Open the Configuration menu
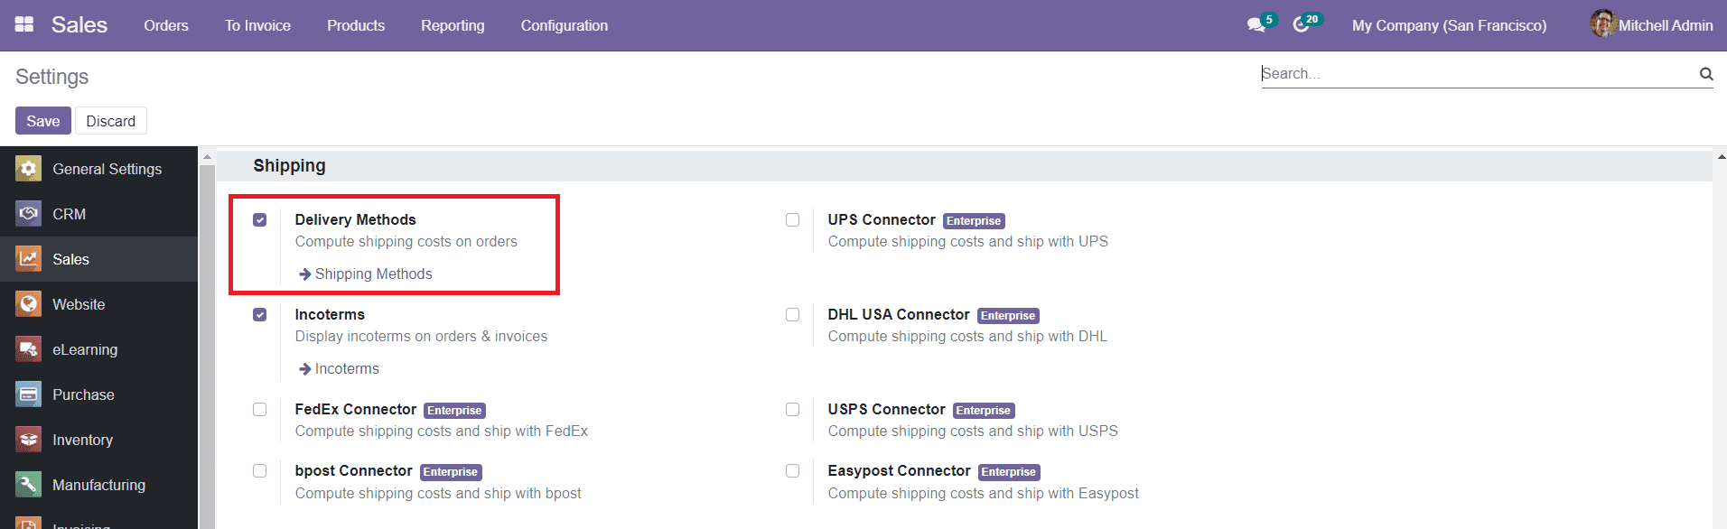The image size is (1727, 529). 564,25
